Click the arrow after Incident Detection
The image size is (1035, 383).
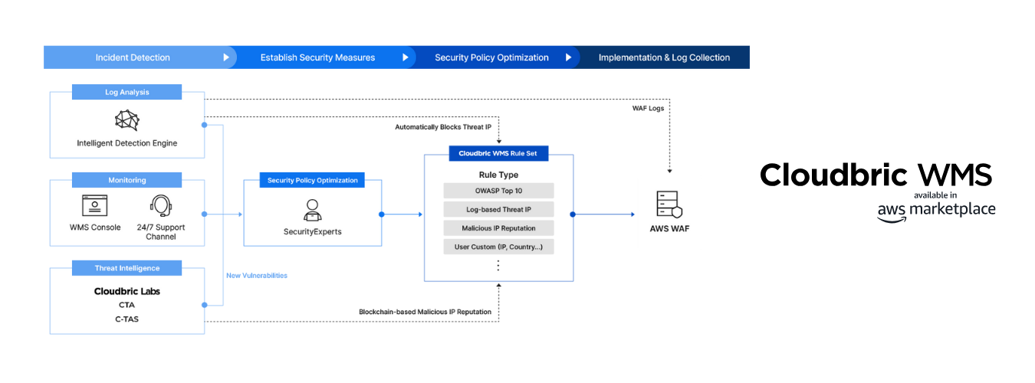[226, 57]
